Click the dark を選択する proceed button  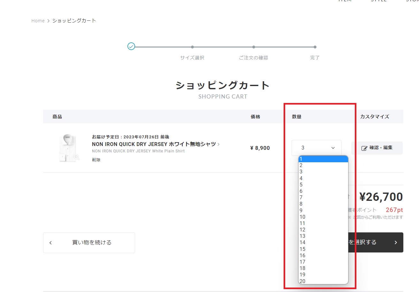click(376, 242)
